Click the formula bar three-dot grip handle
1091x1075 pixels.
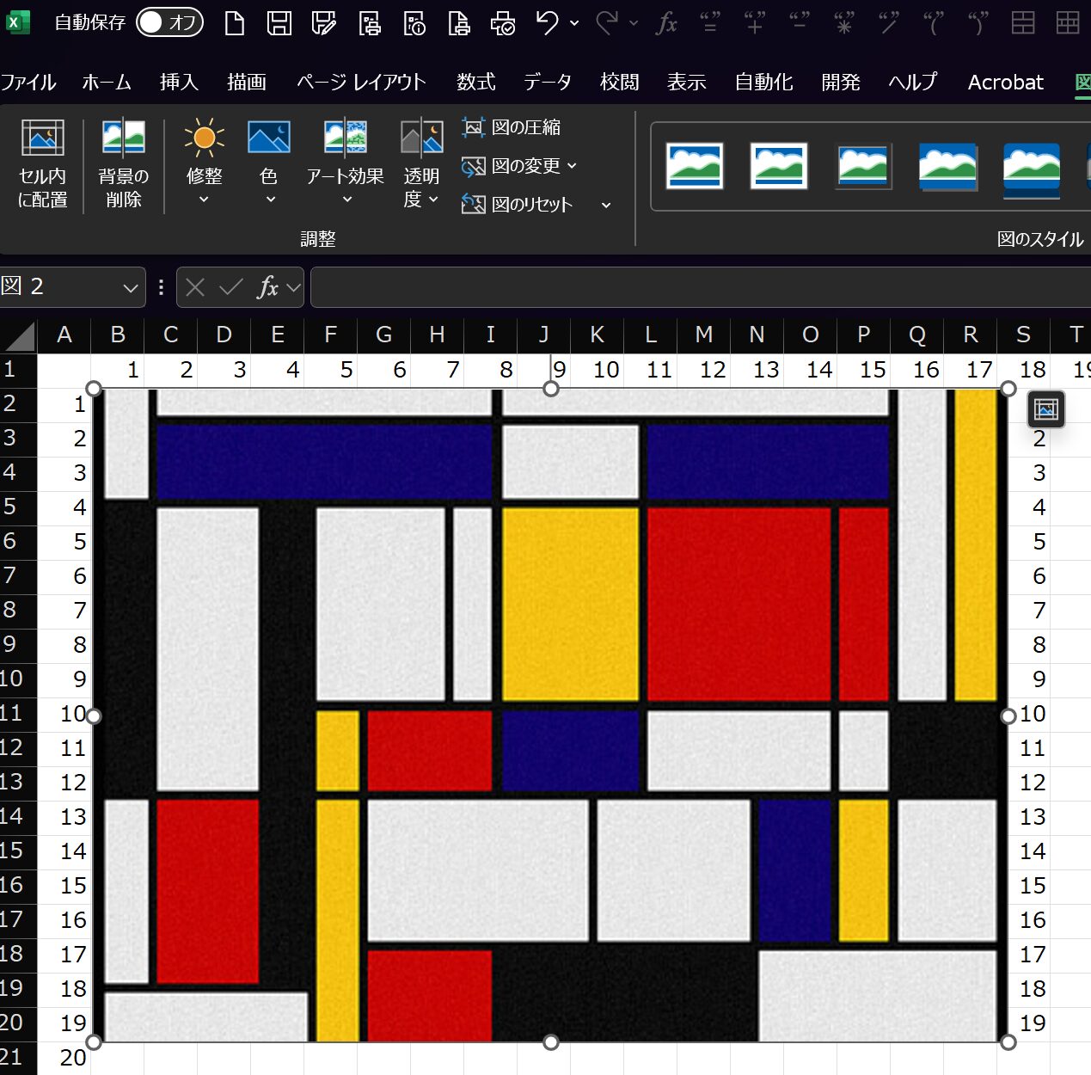click(x=162, y=287)
